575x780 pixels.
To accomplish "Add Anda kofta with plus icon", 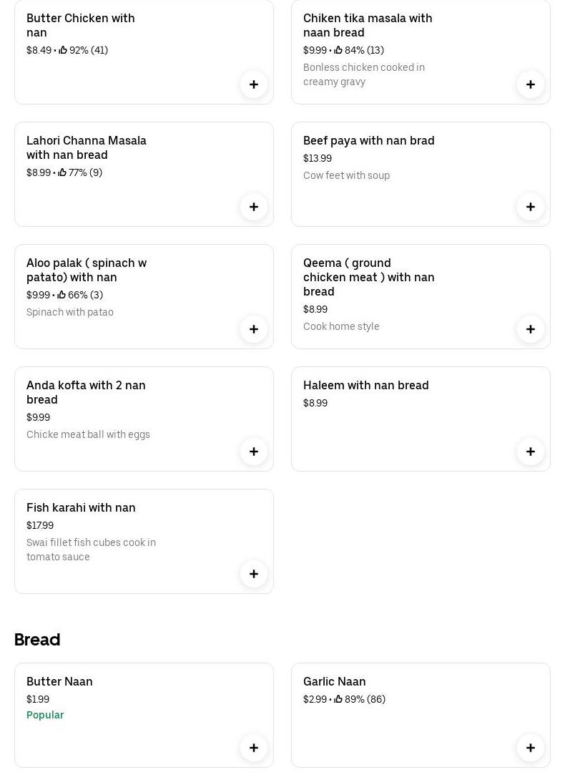I will (x=254, y=452).
